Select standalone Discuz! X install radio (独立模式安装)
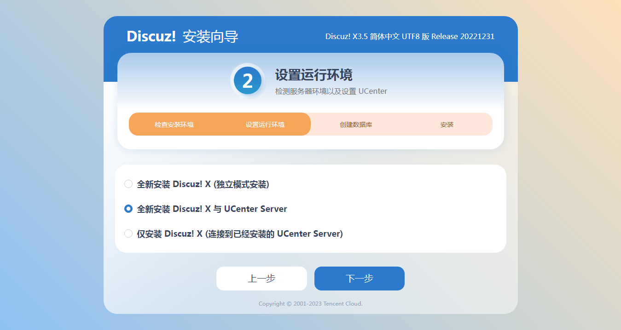Screen dimensions: 621x330 (128, 184)
